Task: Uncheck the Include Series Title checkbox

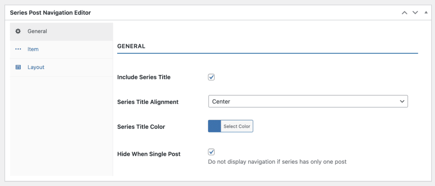Action: [x=212, y=77]
